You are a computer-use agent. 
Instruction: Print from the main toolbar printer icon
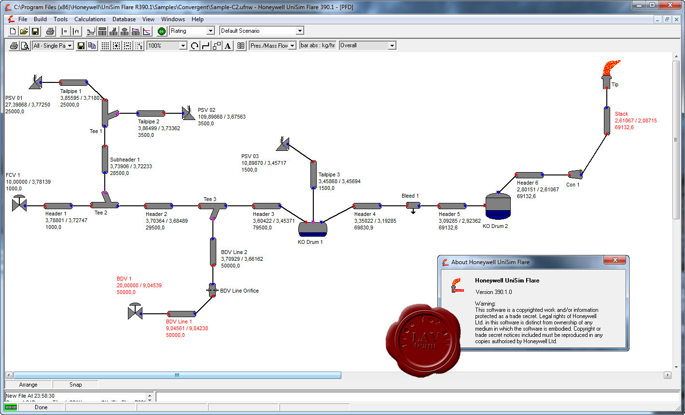tap(50, 31)
